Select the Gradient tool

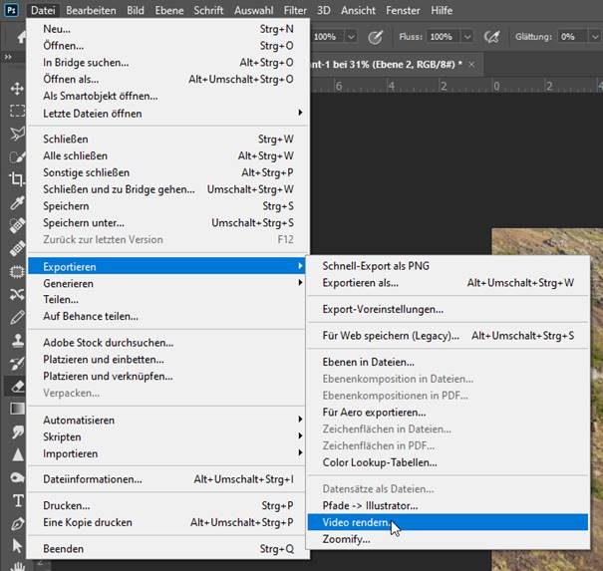(17, 409)
